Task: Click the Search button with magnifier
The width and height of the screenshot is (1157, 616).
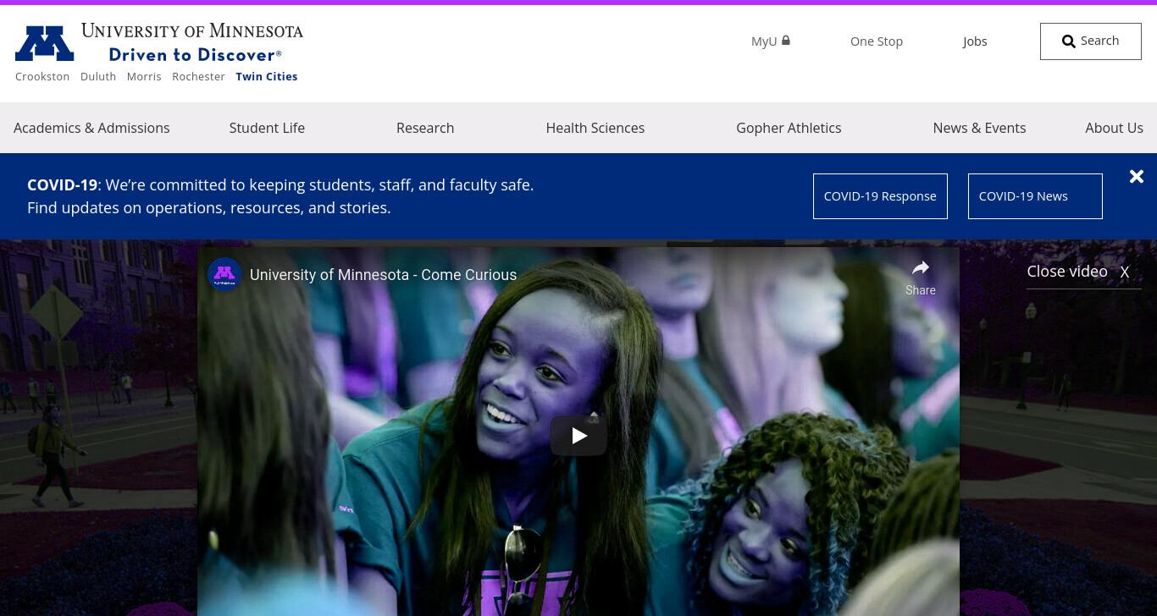Action: pos(1091,41)
